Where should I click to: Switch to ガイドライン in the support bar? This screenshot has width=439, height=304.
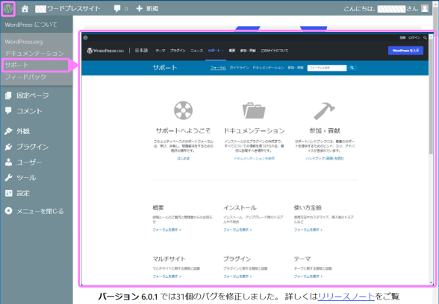click(239, 68)
